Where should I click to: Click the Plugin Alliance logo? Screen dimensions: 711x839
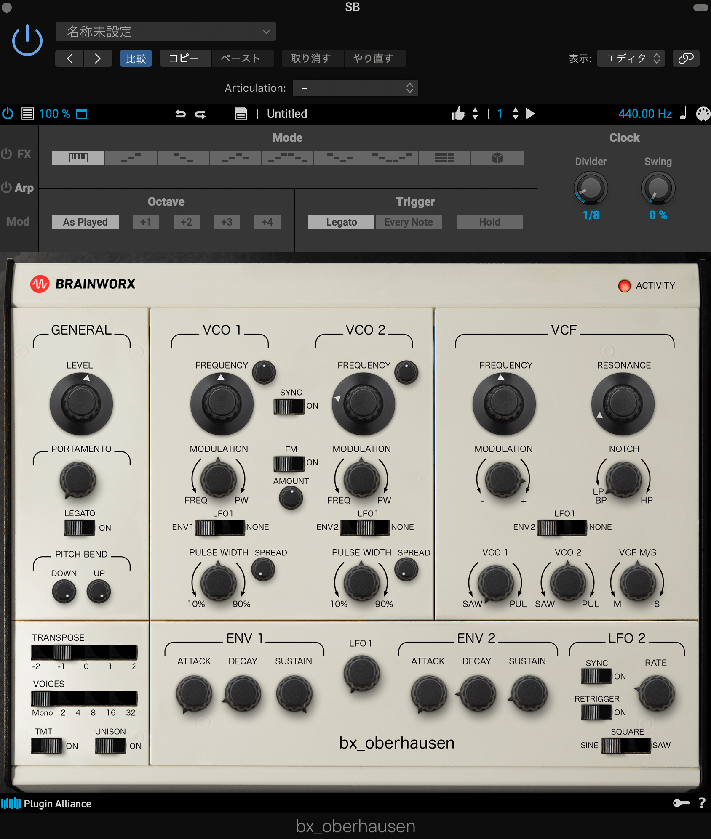(x=46, y=803)
